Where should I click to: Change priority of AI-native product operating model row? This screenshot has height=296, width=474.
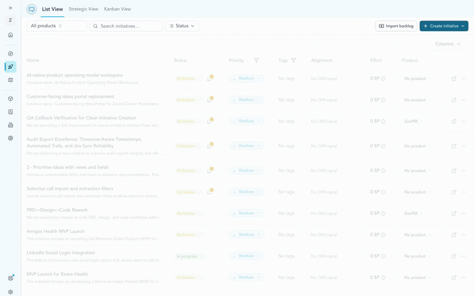coord(246,79)
